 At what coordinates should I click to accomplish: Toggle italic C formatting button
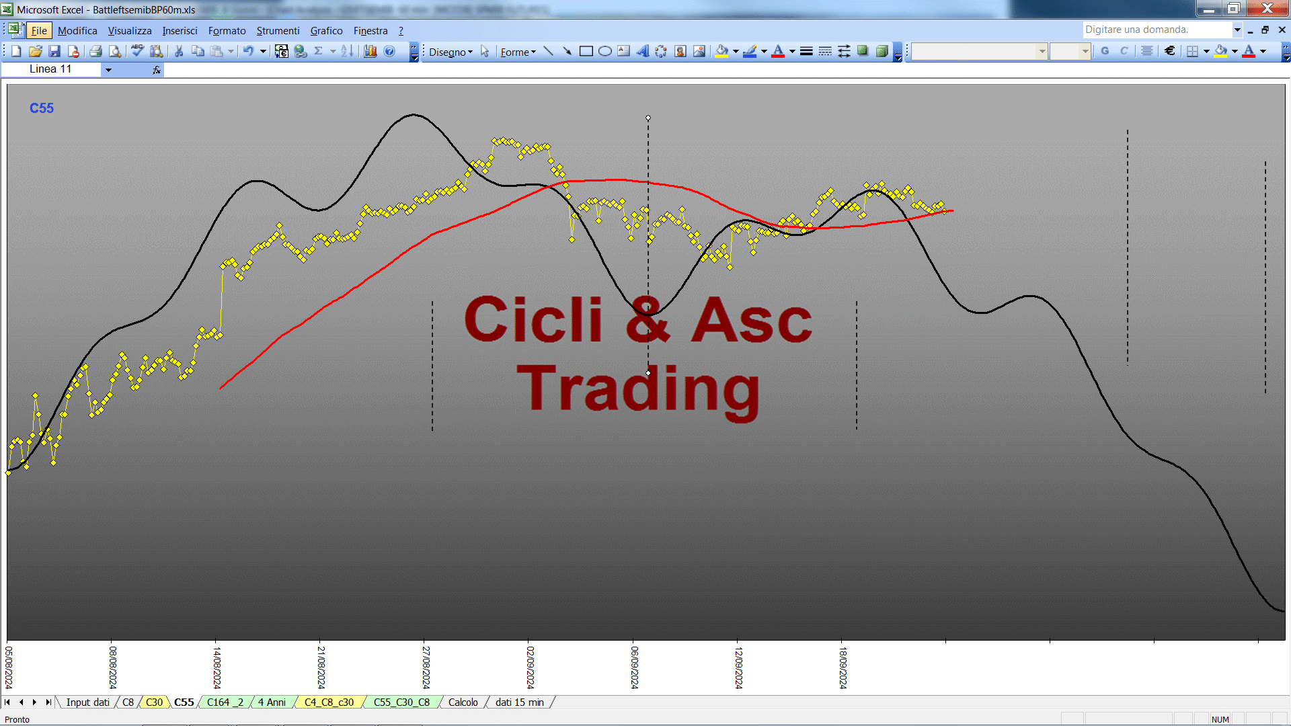click(1124, 51)
